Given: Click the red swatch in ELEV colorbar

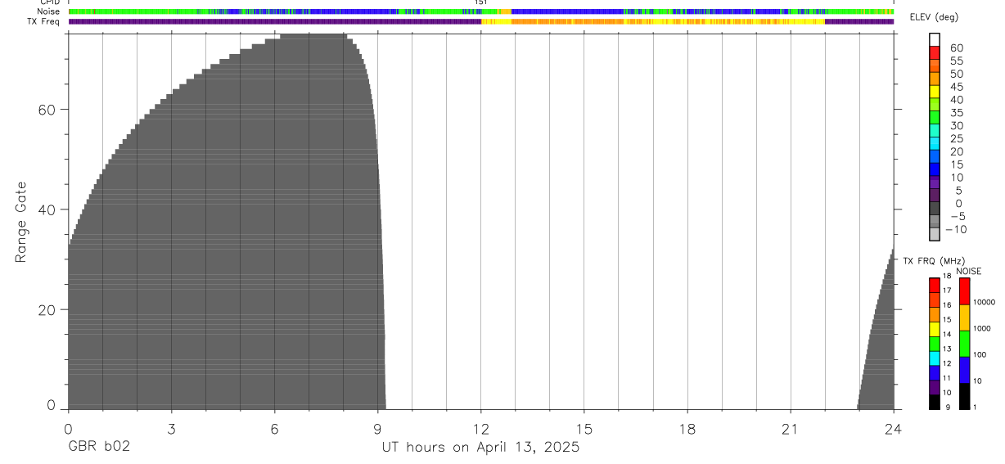Looking at the screenshot, I should (935, 52).
